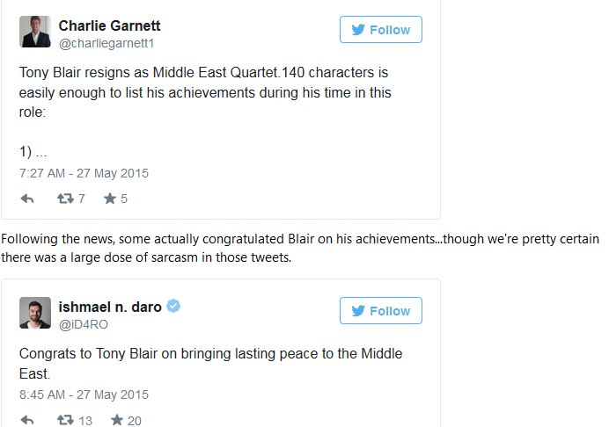Click the article paragraph about sarcasm
Image resolution: width=609 pixels, height=427 pixels.
299,247
